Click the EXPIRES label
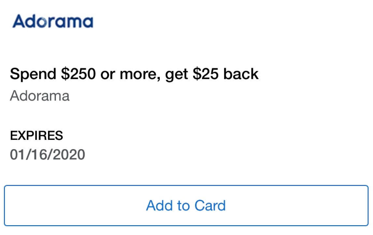This screenshot has width=373, height=235. (x=36, y=135)
